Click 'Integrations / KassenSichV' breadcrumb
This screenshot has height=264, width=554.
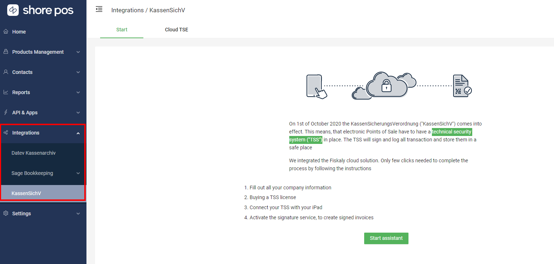[x=148, y=10]
